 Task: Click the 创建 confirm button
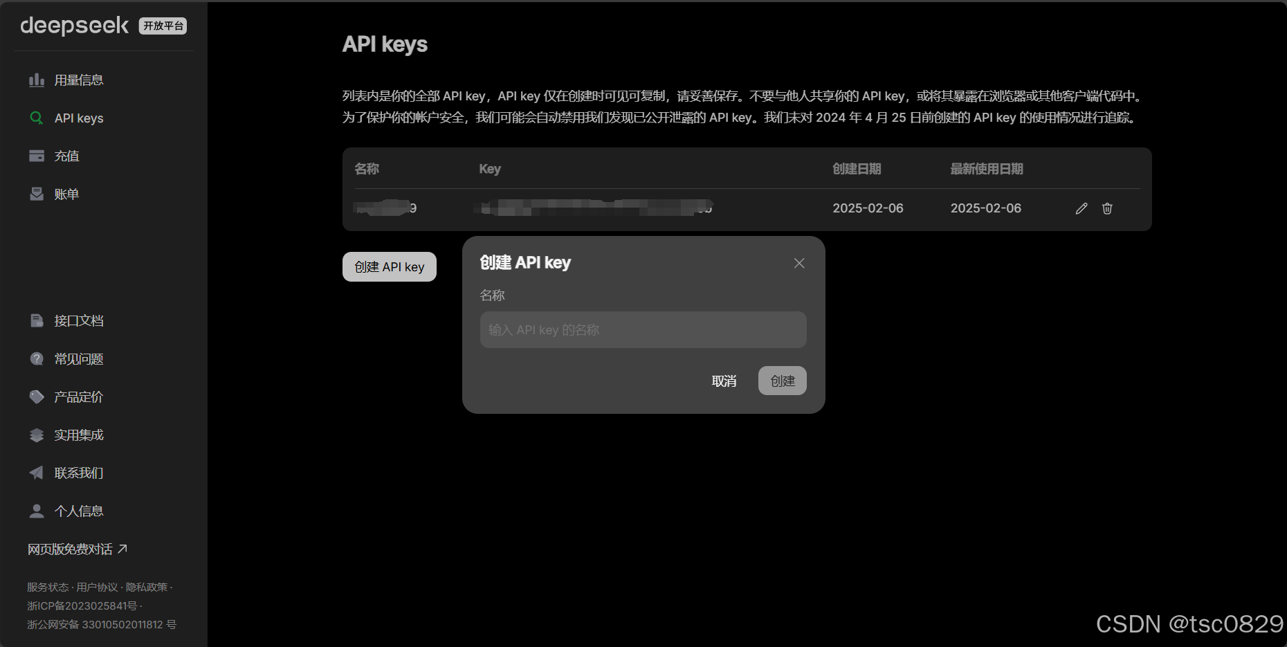click(x=783, y=381)
